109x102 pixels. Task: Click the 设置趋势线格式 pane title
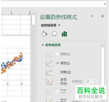pos(58,17)
